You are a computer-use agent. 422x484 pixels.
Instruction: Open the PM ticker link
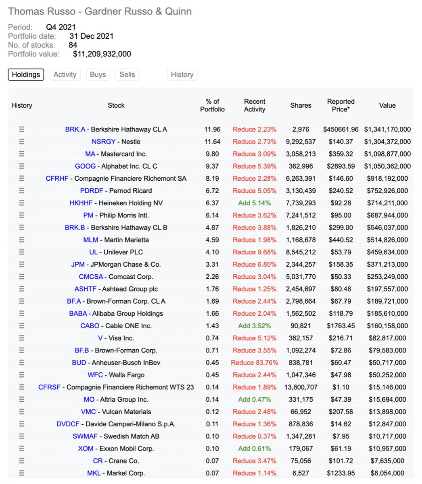click(88, 215)
